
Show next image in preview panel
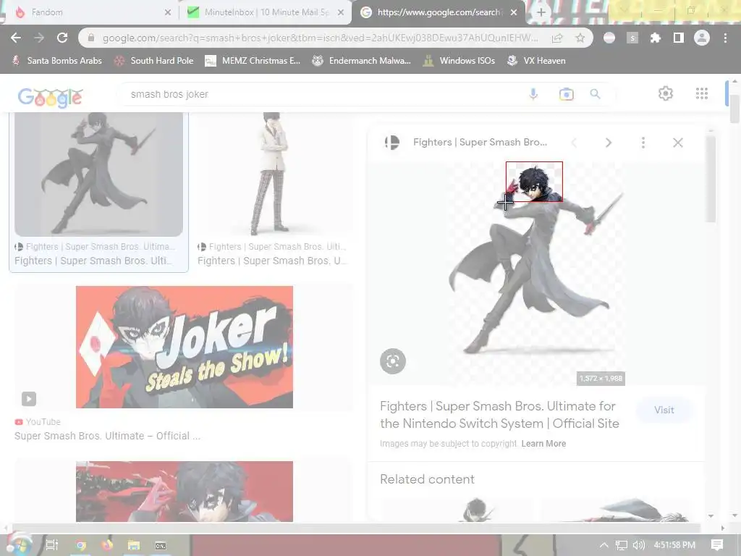click(608, 143)
